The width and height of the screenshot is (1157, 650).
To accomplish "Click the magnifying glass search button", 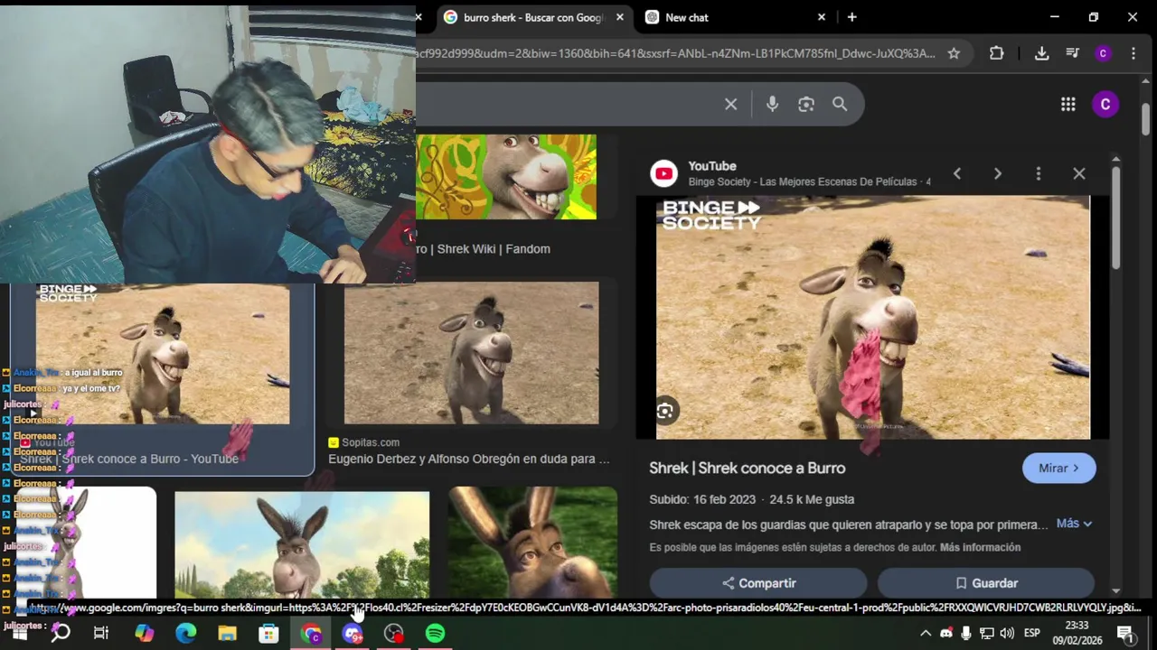I will pos(840,105).
